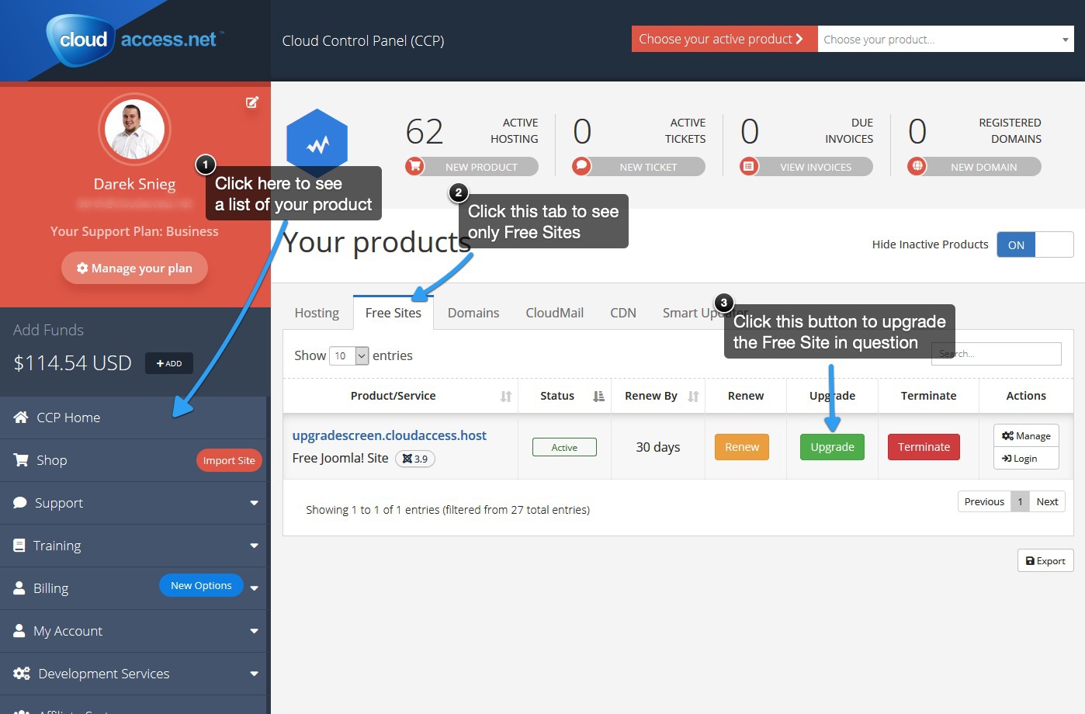
Task: Open the user profile photo
Action: tap(135, 129)
